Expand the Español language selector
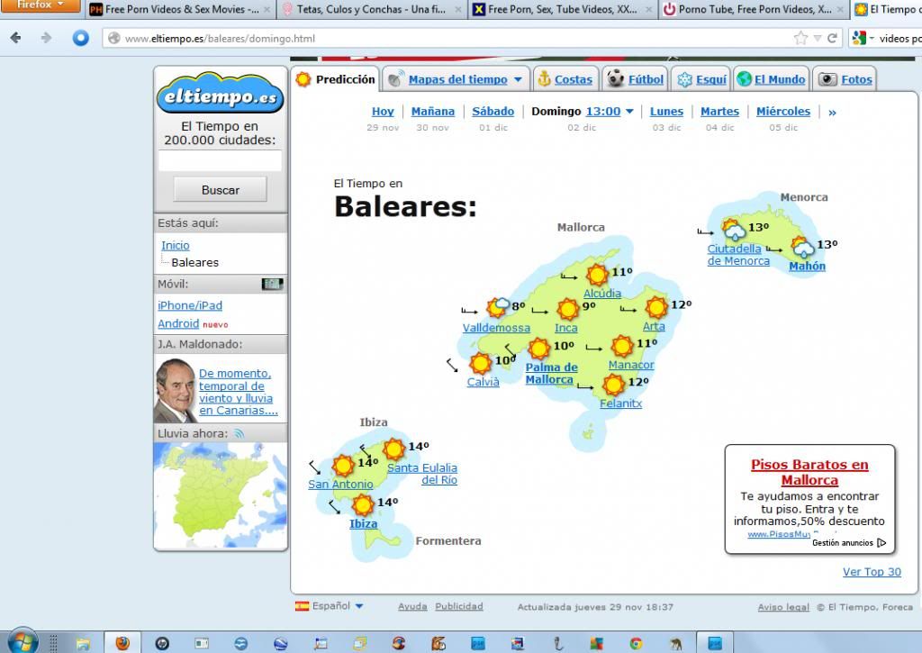Viewport: 922px width, 653px height. pos(359,606)
